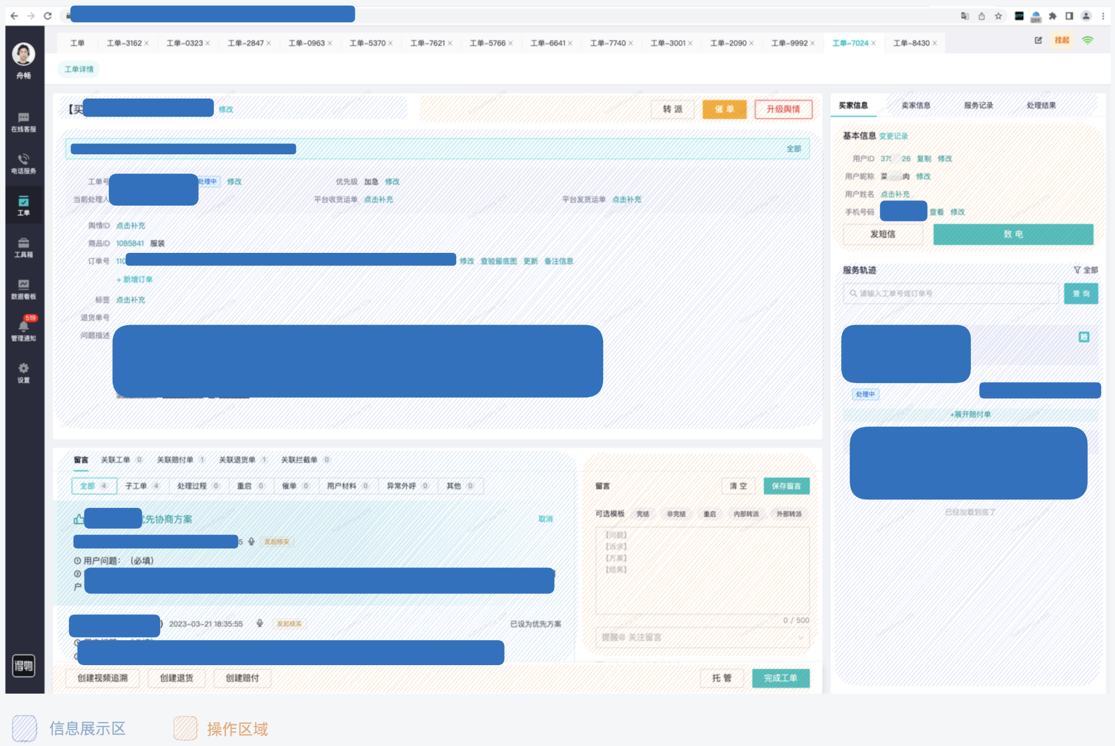Open the 电话服务 phone sidebar icon

click(x=23, y=163)
